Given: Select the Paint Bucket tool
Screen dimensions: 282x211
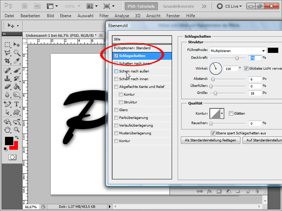Looking at the screenshot, I should click(17, 87).
